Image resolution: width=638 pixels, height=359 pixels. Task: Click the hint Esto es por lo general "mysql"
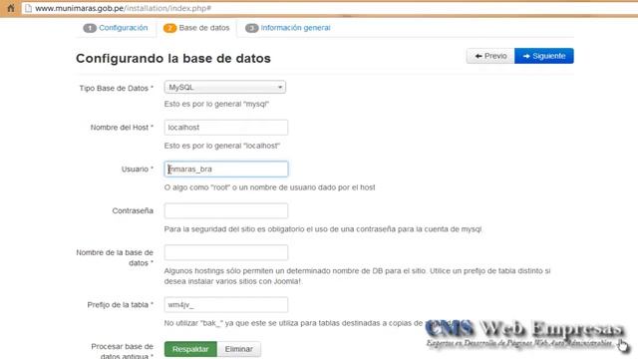[216, 104]
